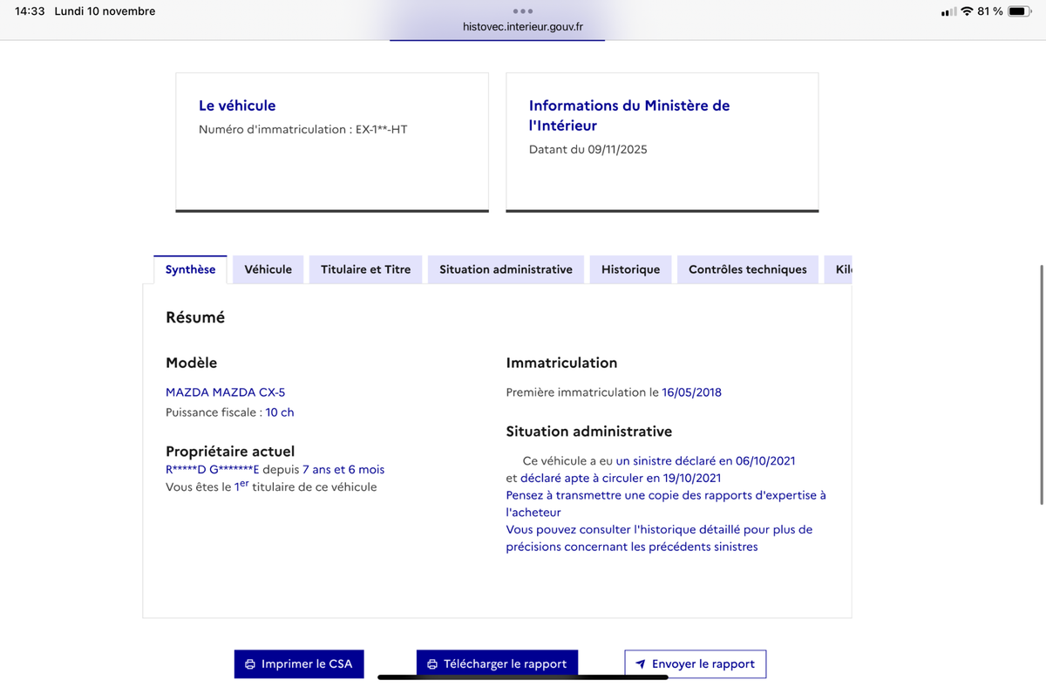The width and height of the screenshot is (1046, 687).
Task: Click the Résumé heading
Action: [195, 317]
